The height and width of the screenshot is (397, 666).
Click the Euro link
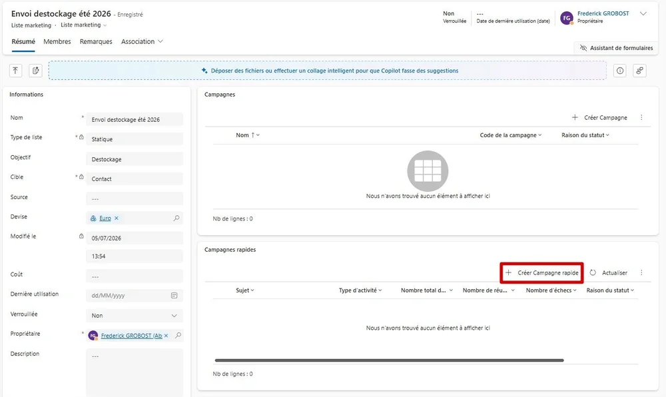click(x=105, y=218)
